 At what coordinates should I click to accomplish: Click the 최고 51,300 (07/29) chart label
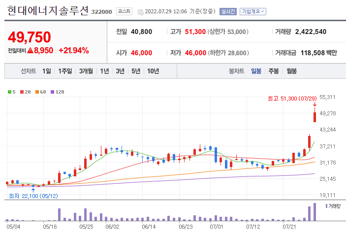click(292, 99)
